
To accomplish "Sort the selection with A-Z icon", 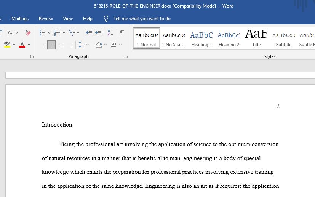I will click(110, 32).
